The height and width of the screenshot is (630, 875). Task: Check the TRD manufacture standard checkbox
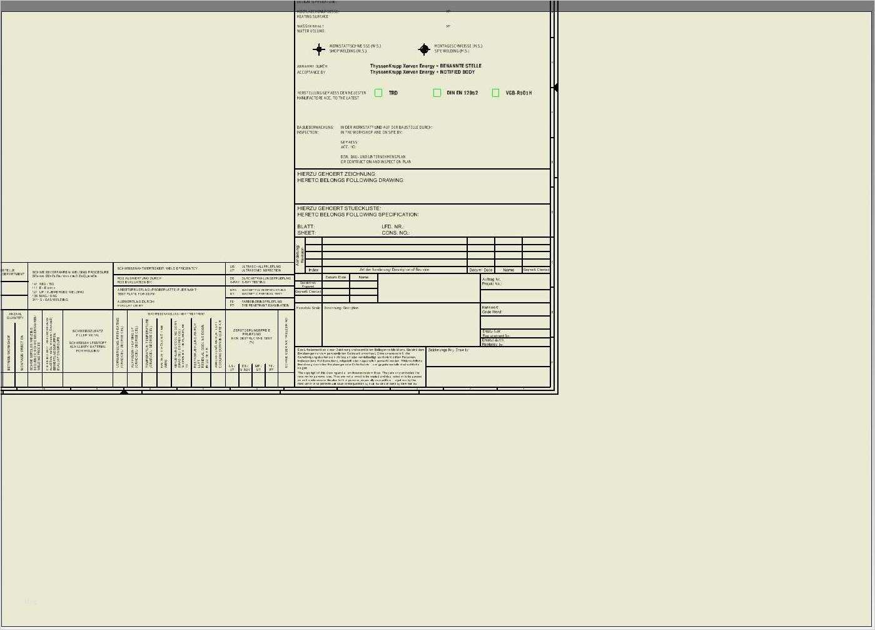[x=378, y=93]
